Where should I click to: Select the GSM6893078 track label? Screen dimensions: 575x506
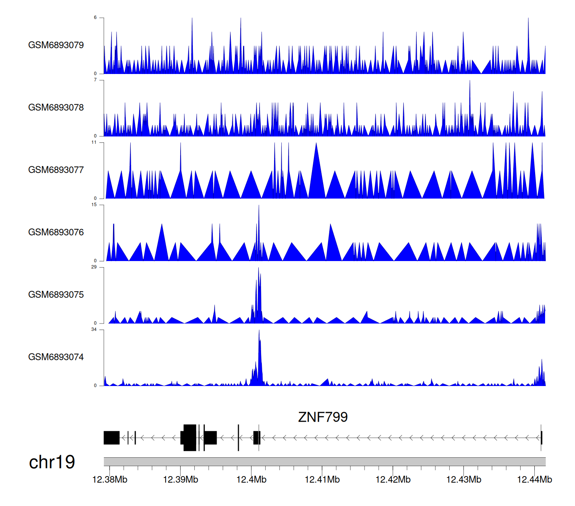point(56,108)
